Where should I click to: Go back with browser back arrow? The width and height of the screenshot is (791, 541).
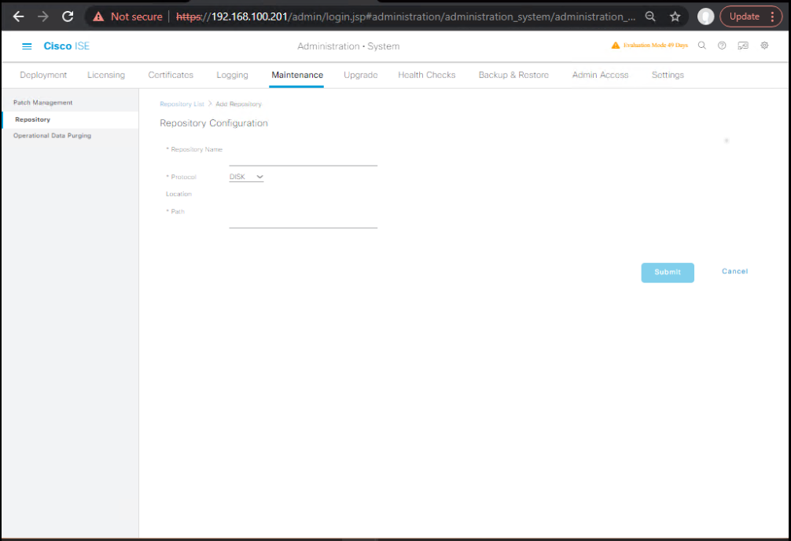click(x=19, y=16)
